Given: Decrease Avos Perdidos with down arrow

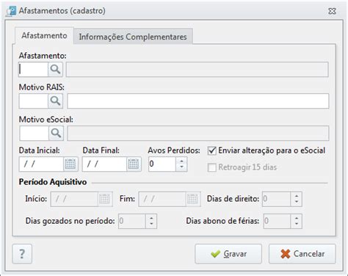Looking at the screenshot, I should click(181, 167).
